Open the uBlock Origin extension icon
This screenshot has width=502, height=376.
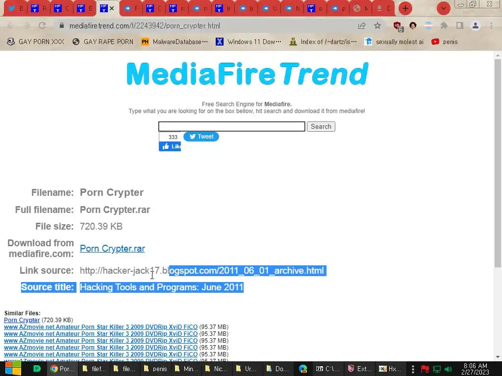(x=398, y=26)
